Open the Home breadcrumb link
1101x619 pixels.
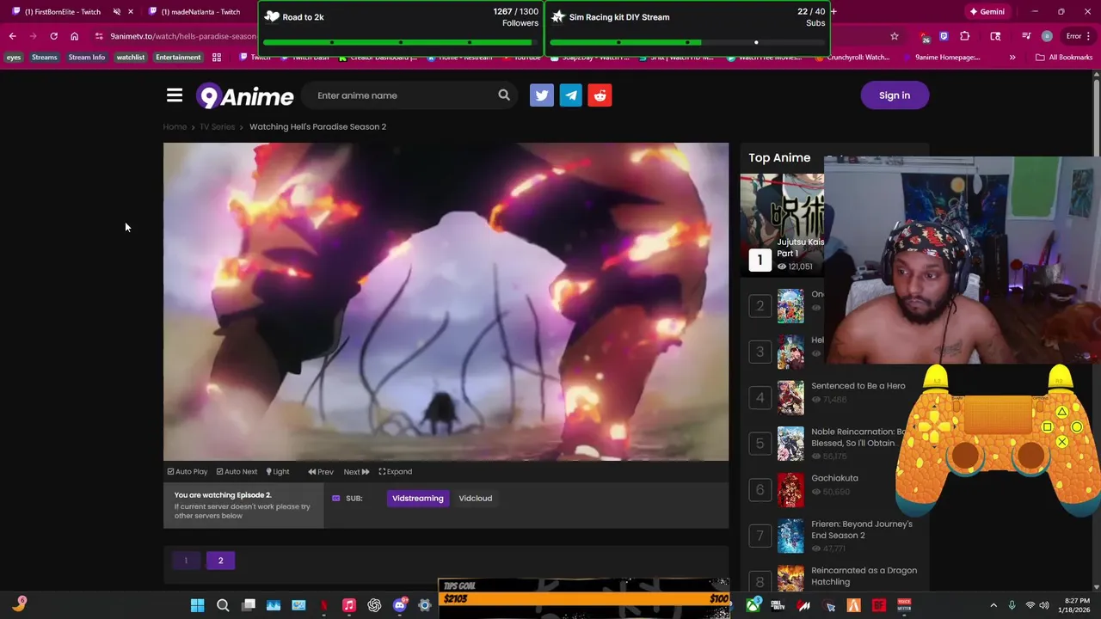(x=175, y=127)
